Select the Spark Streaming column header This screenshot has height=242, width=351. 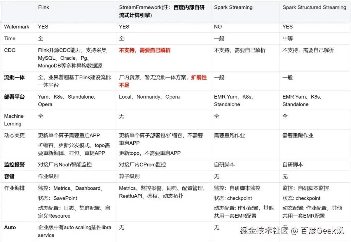click(x=233, y=7)
